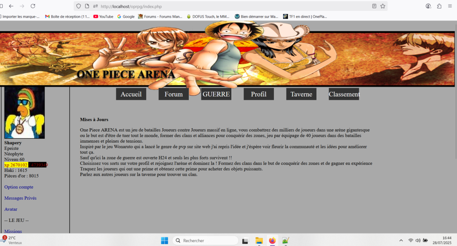The width and height of the screenshot is (457, 246).
Task: Click the Firefox taskbar icon
Action: click(x=272, y=241)
